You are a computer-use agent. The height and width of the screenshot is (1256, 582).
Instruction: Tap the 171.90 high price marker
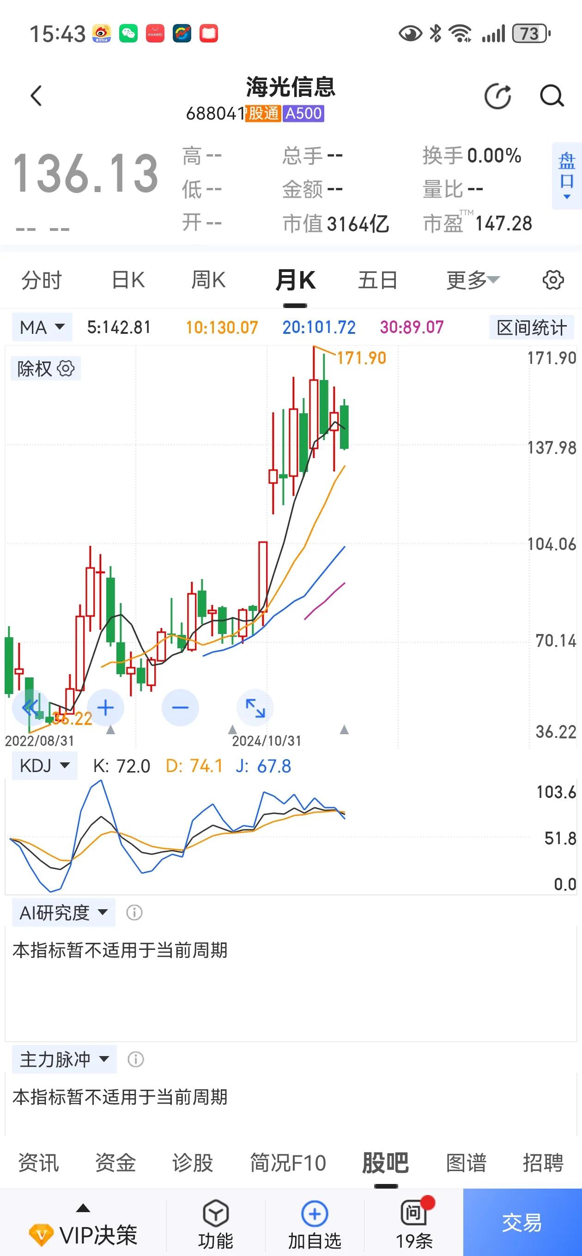click(362, 358)
